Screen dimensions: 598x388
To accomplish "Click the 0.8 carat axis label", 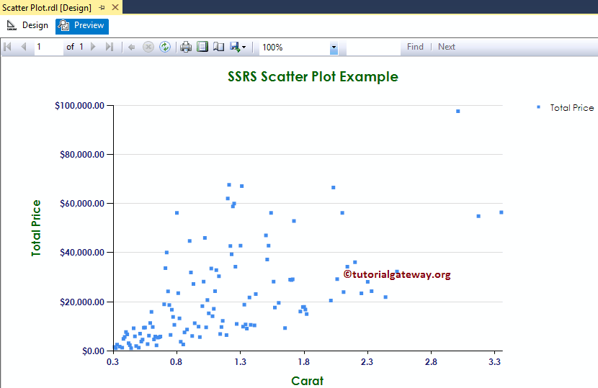I will (x=177, y=361).
